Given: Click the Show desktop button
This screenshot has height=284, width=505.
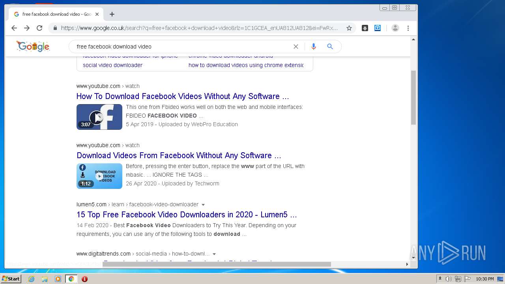Looking at the screenshot, I should pyautogui.click(x=500, y=279).
